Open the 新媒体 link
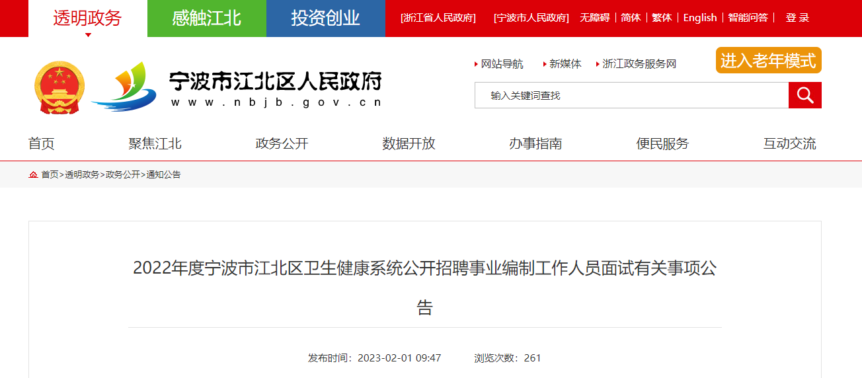The width and height of the screenshot is (862, 378). pos(566,64)
